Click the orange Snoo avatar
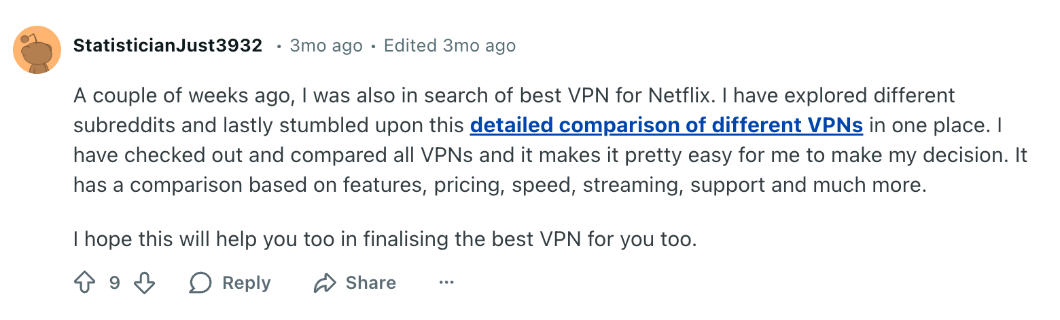Viewport: 1060px width, 320px height. click(37, 50)
